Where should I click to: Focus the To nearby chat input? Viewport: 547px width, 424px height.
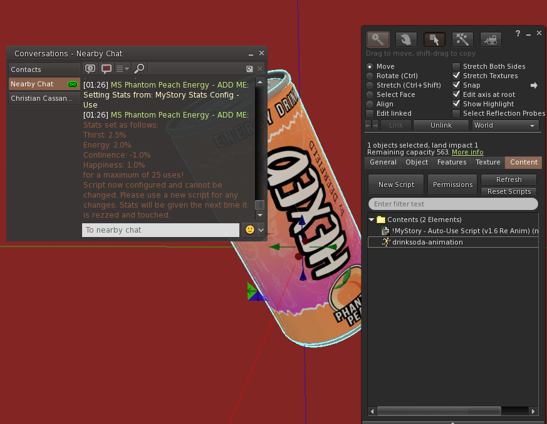(161, 230)
